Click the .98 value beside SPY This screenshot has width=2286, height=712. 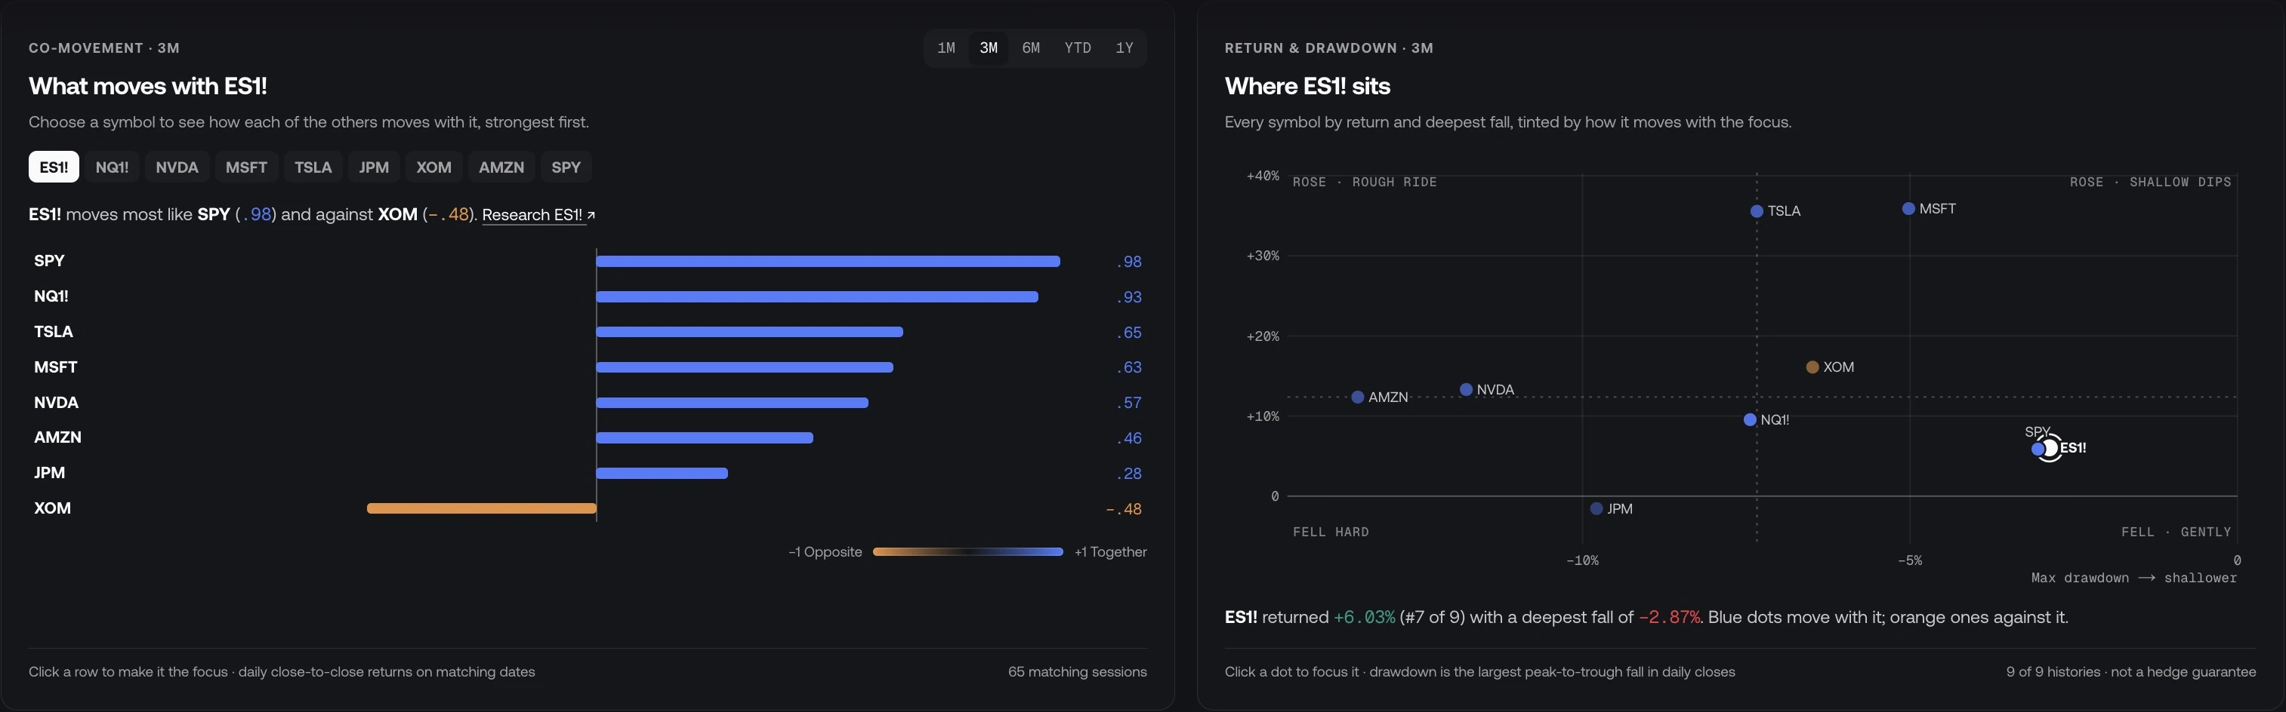(1129, 262)
